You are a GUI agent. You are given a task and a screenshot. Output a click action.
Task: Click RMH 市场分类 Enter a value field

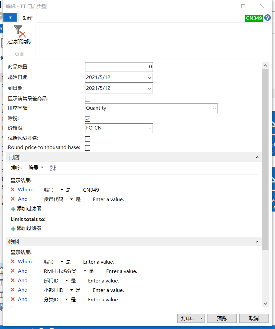[x=122, y=271]
